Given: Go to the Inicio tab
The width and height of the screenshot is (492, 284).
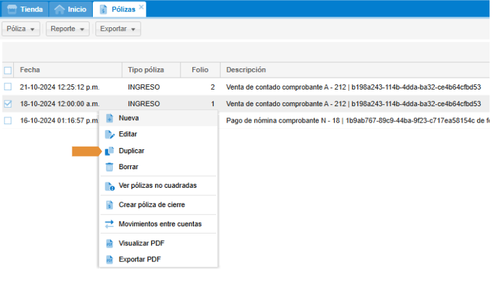Looking at the screenshot, I should pyautogui.click(x=70, y=9).
